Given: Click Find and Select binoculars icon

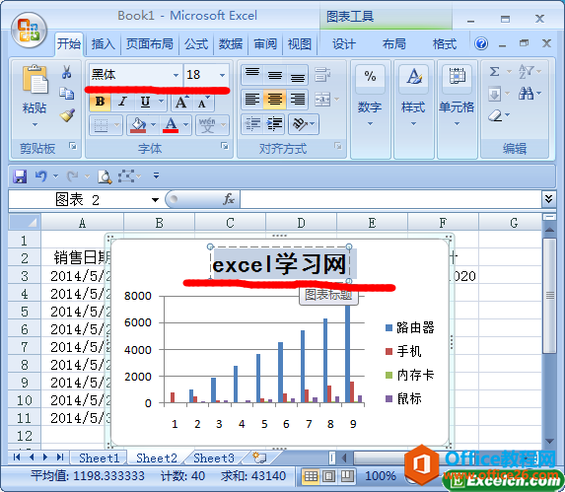Looking at the screenshot, I should 527,94.
